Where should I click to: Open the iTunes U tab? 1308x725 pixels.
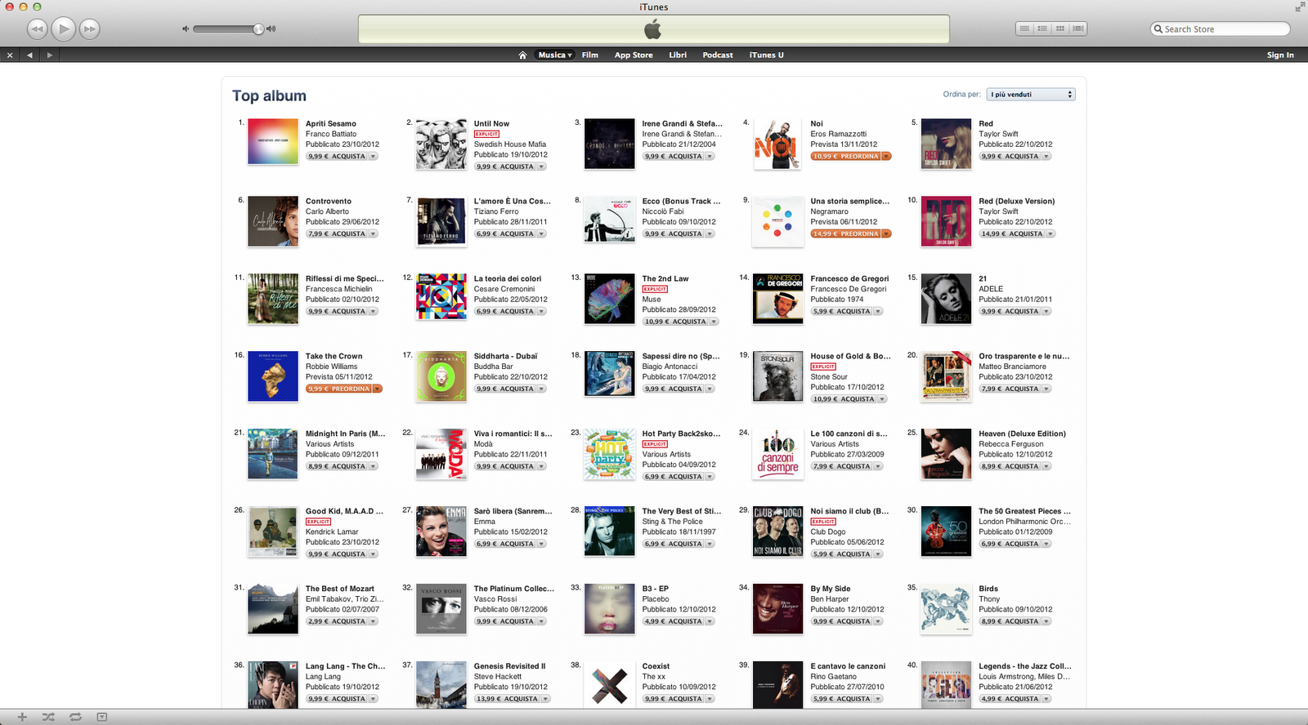(766, 55)
